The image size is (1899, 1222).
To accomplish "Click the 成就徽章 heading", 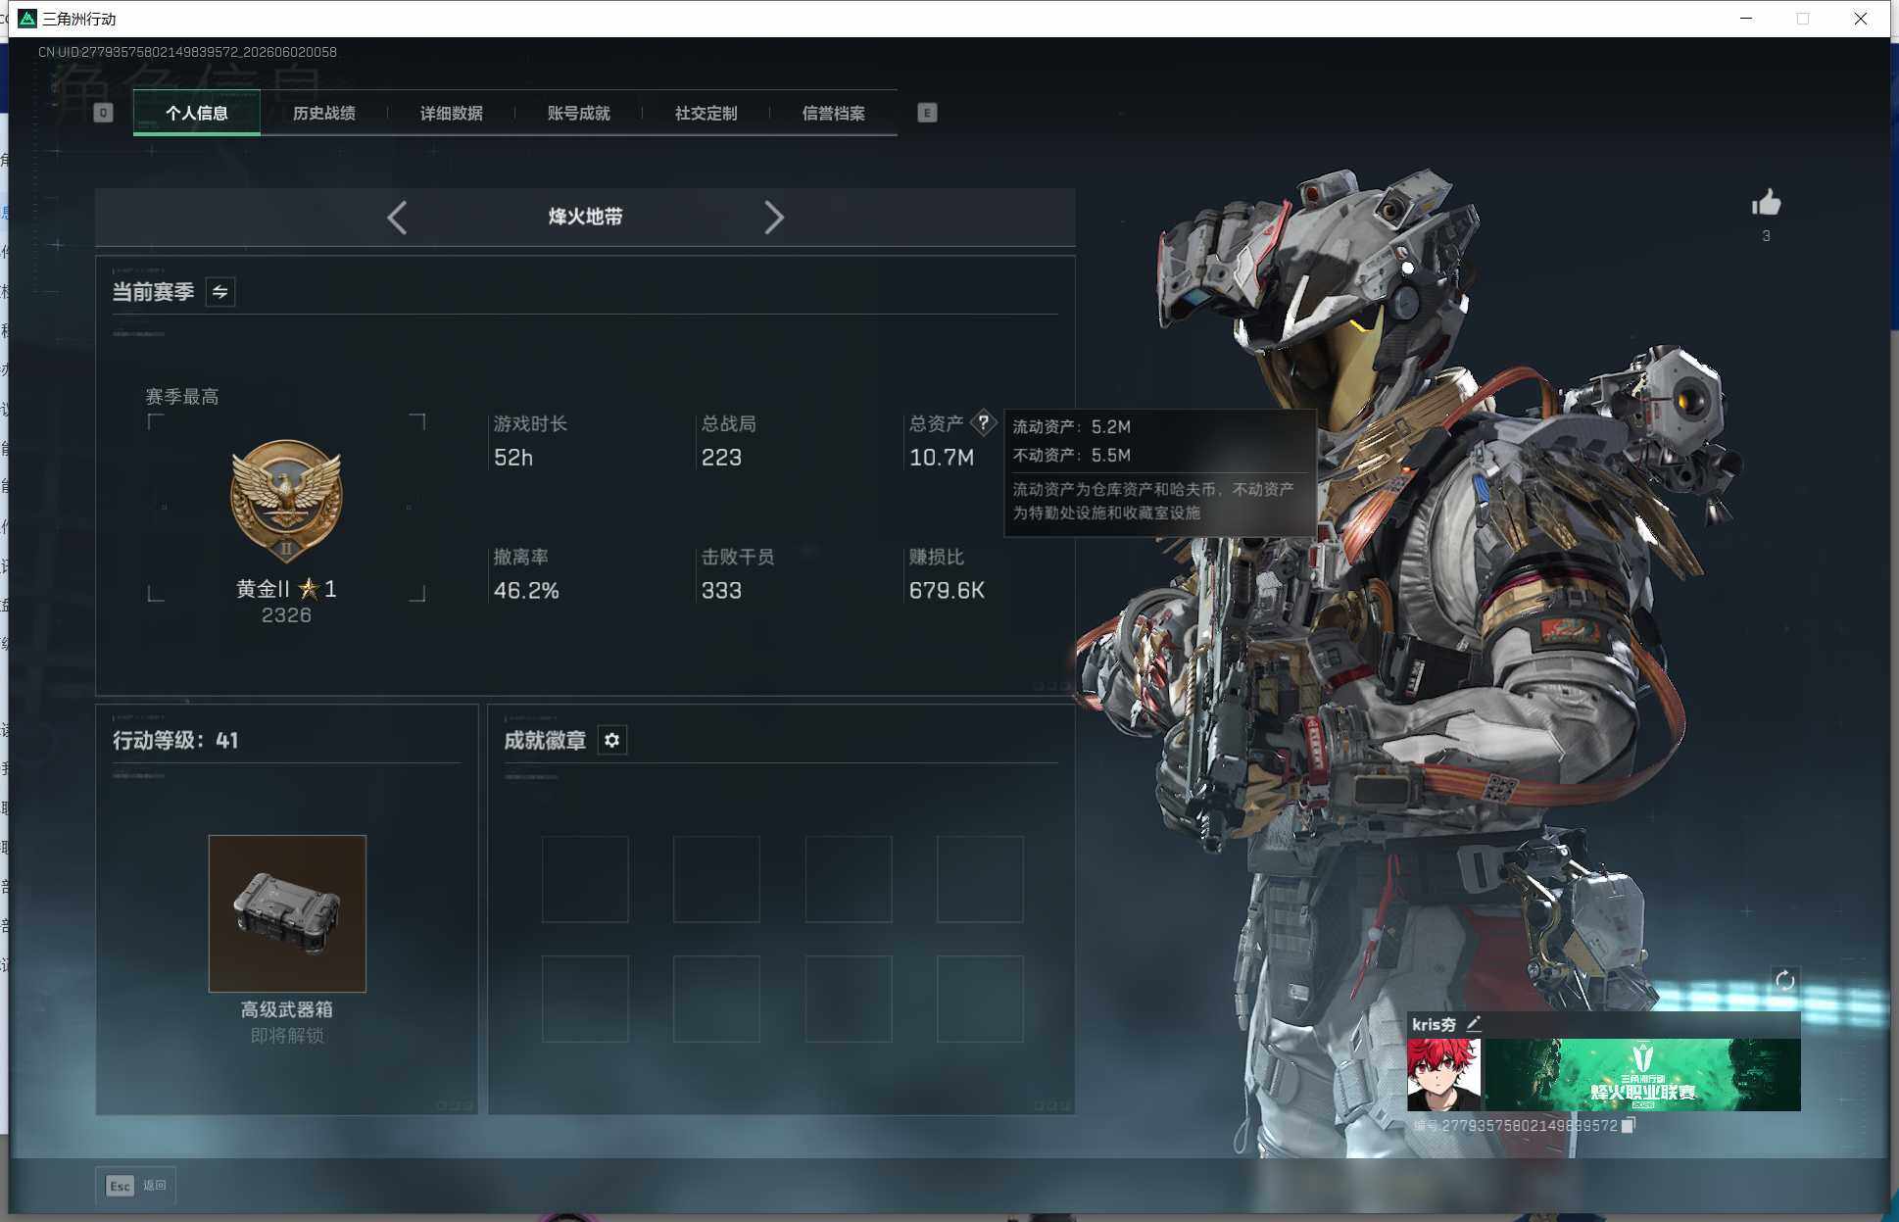I will [545, 740].
